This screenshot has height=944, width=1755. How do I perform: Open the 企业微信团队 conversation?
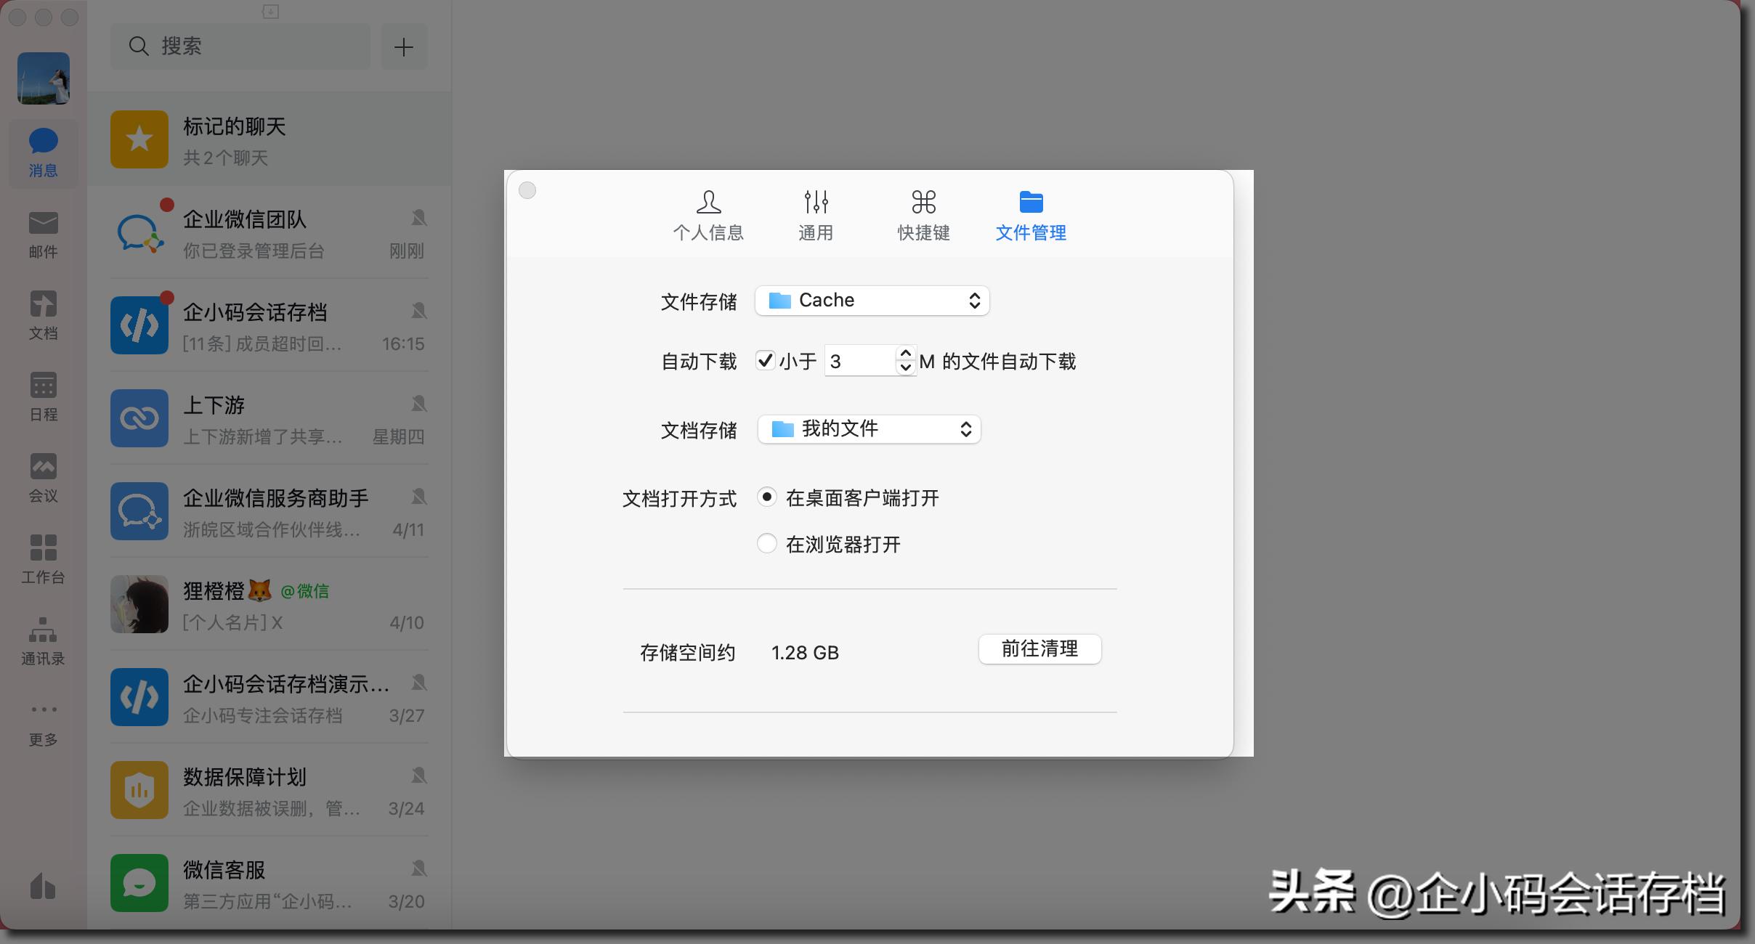click(269, 232)
